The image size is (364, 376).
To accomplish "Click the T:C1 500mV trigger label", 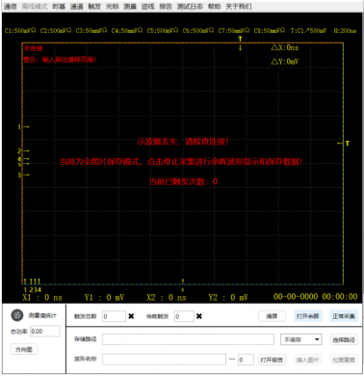I will tap(308, 31).
